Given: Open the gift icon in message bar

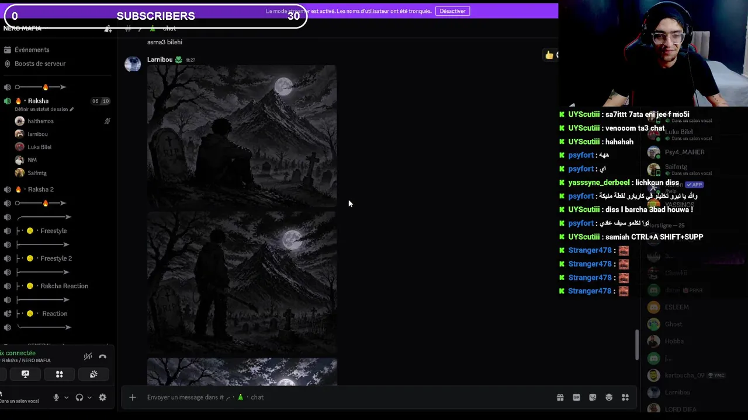Looking at the screenshot, I should point(560,397).
